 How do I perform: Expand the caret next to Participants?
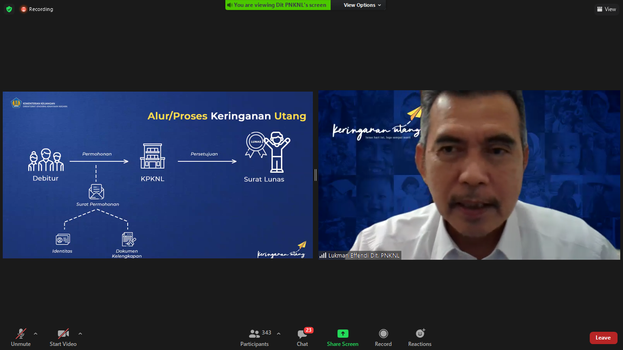(x=279, y=334)
